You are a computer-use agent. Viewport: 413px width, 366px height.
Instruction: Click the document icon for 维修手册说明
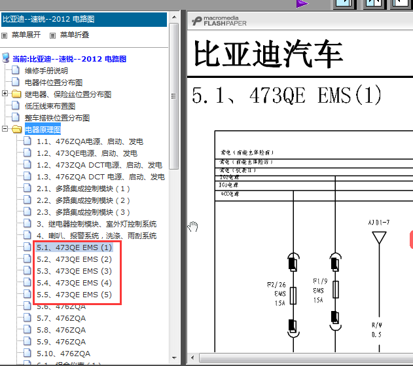16,70
